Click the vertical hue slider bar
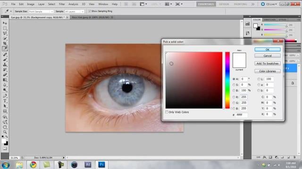The height and width of the screenshot is (169, 302). click(227, 80)
